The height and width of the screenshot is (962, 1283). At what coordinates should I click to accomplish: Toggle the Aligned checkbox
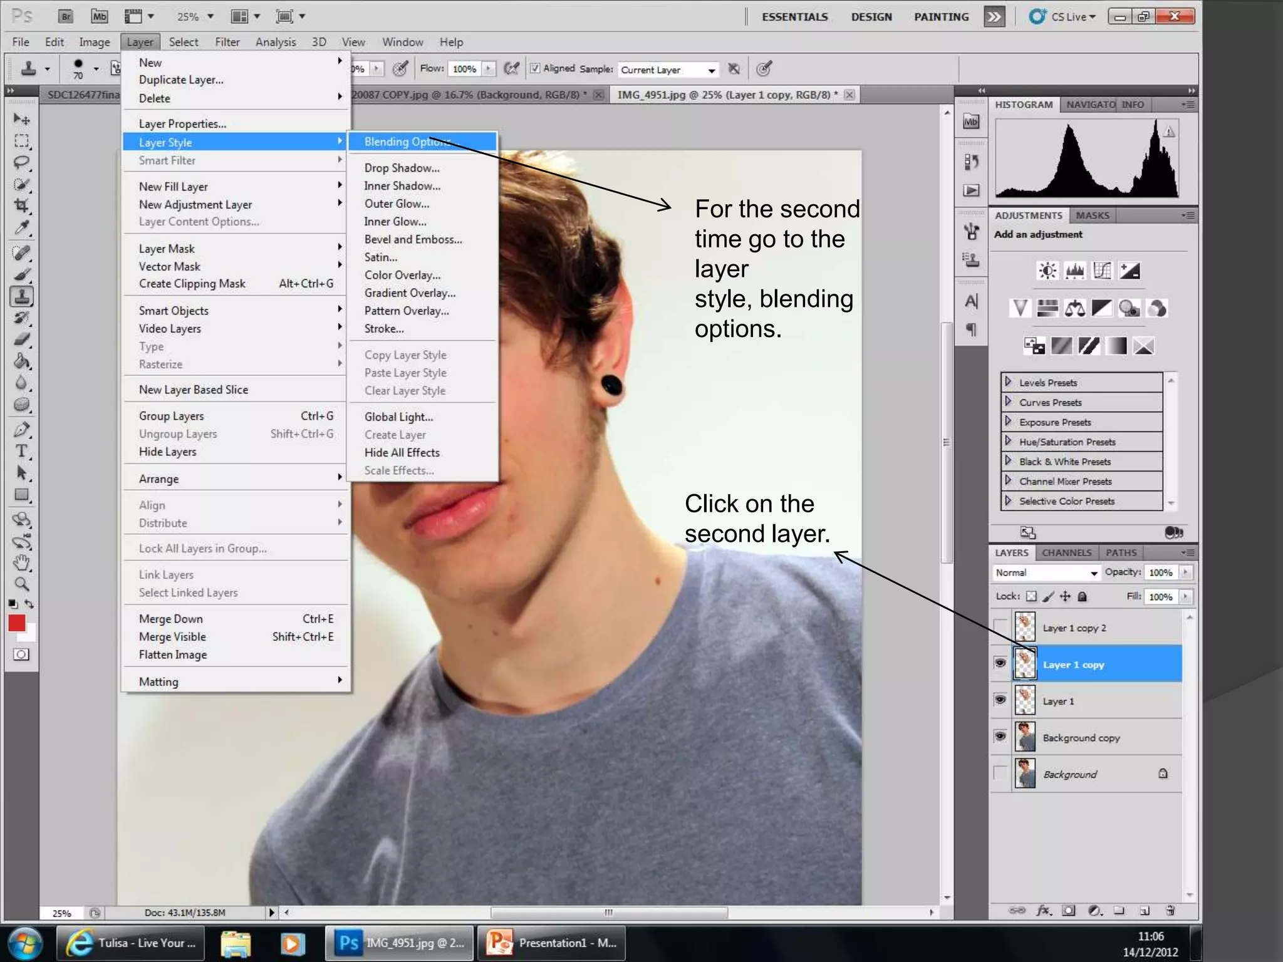tap(535, 68)
